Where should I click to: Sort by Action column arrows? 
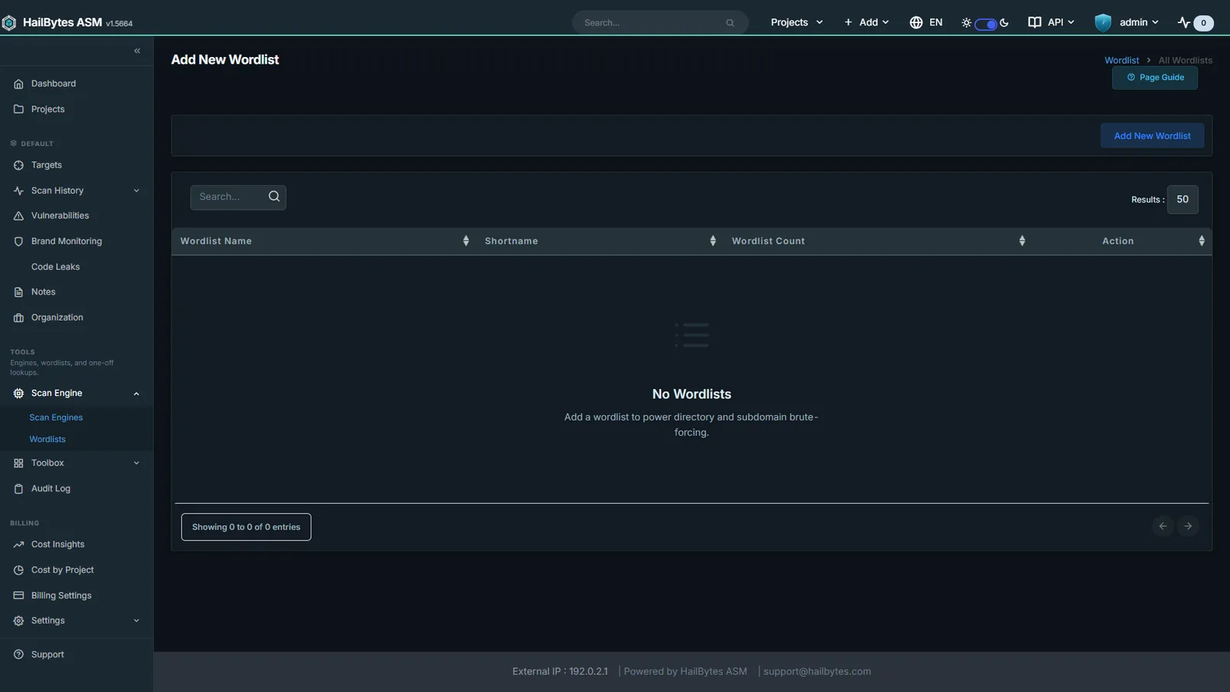pos(1202,241)
